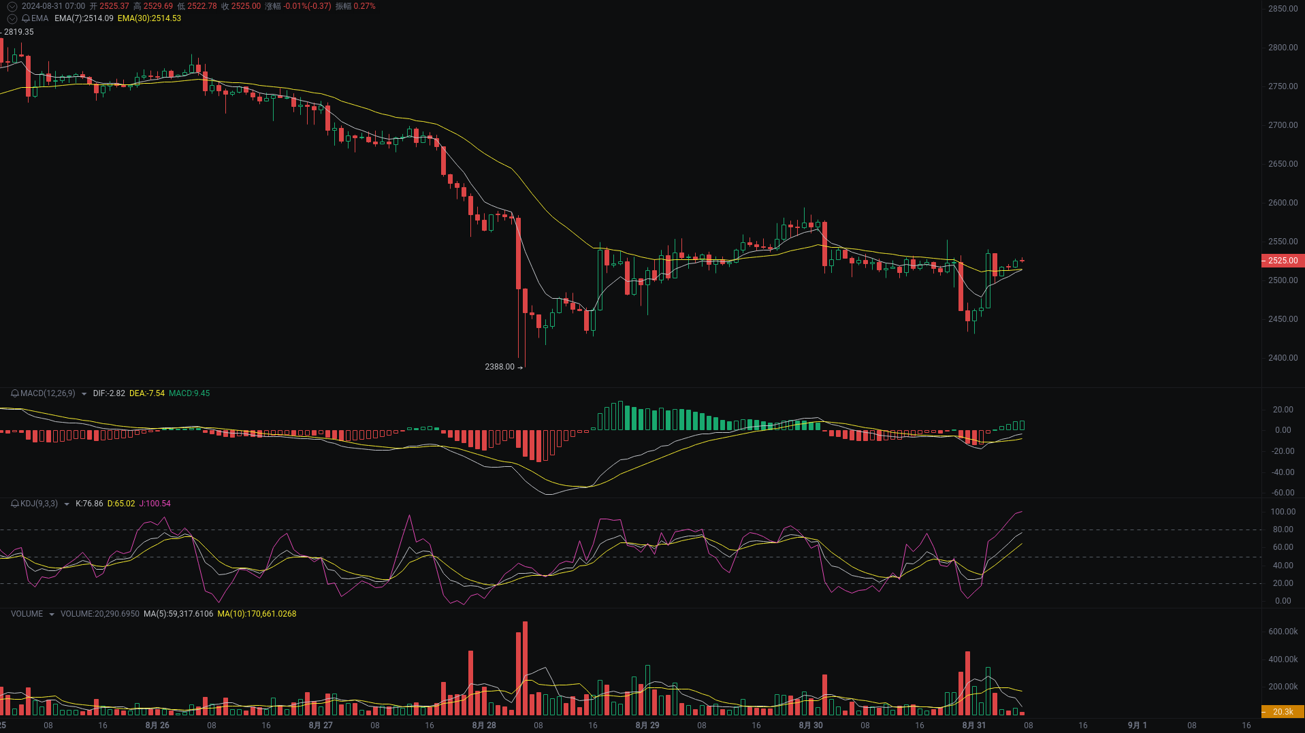Select the 8月28 date label on the axis
The height and width of the screenshot is (733, 1305).
484,725
